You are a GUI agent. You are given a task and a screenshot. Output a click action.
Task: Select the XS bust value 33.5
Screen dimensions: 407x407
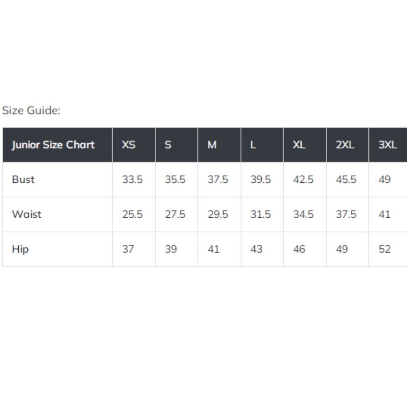point(132,179)
